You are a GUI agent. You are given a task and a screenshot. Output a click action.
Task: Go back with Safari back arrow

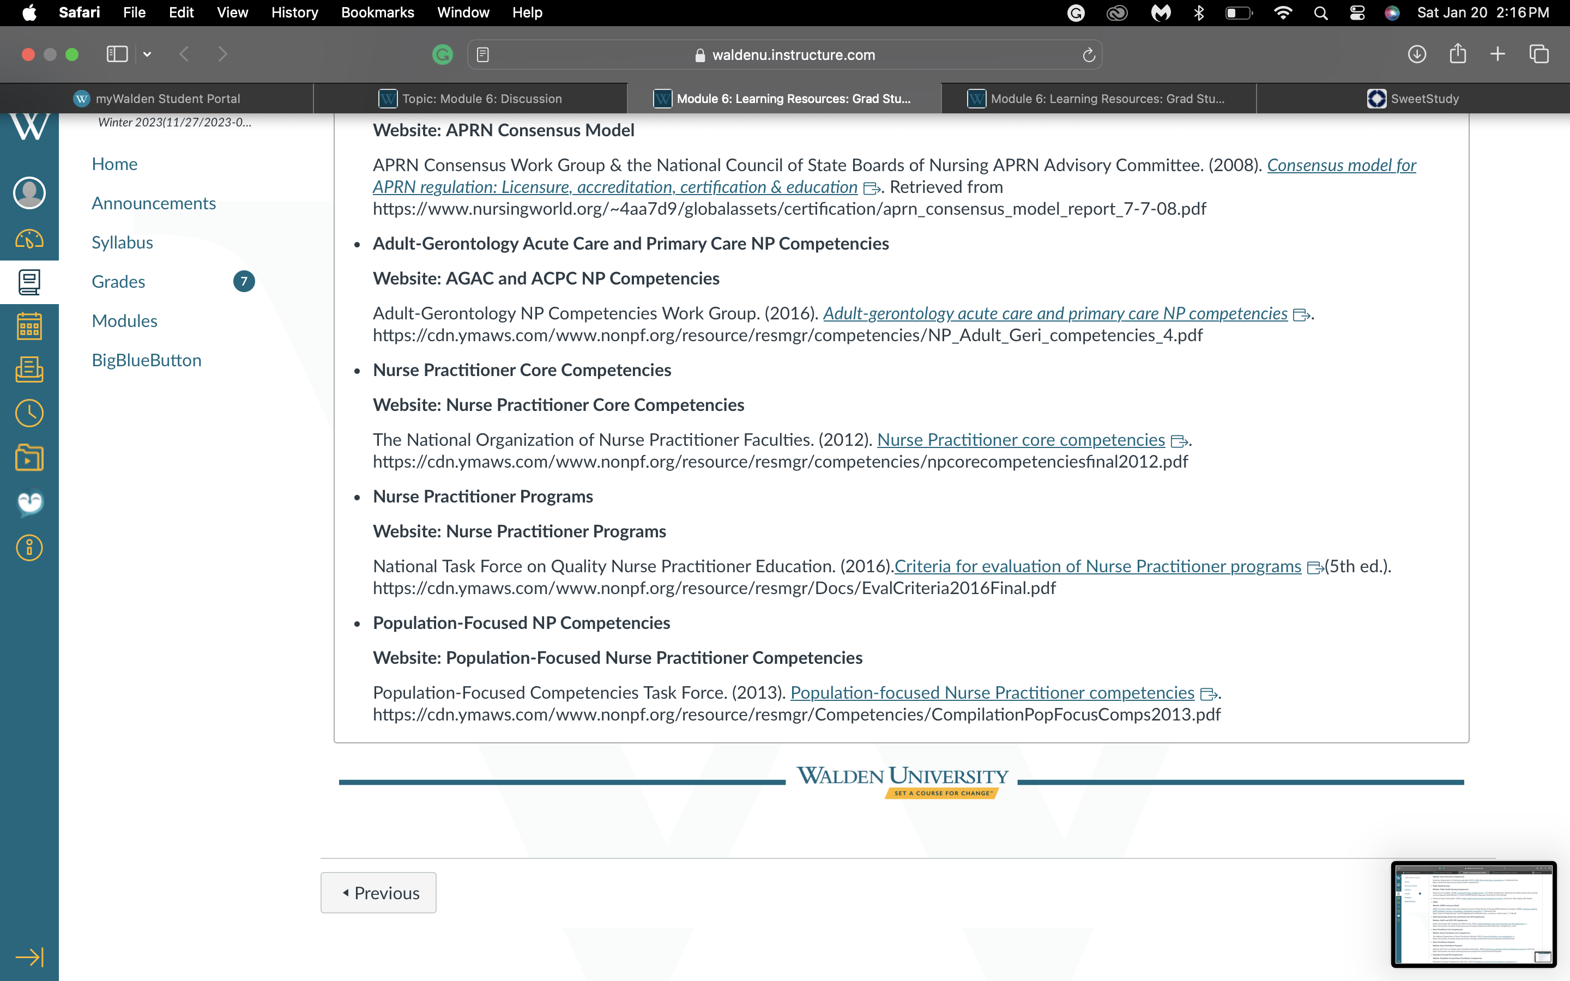click(184, 54)
